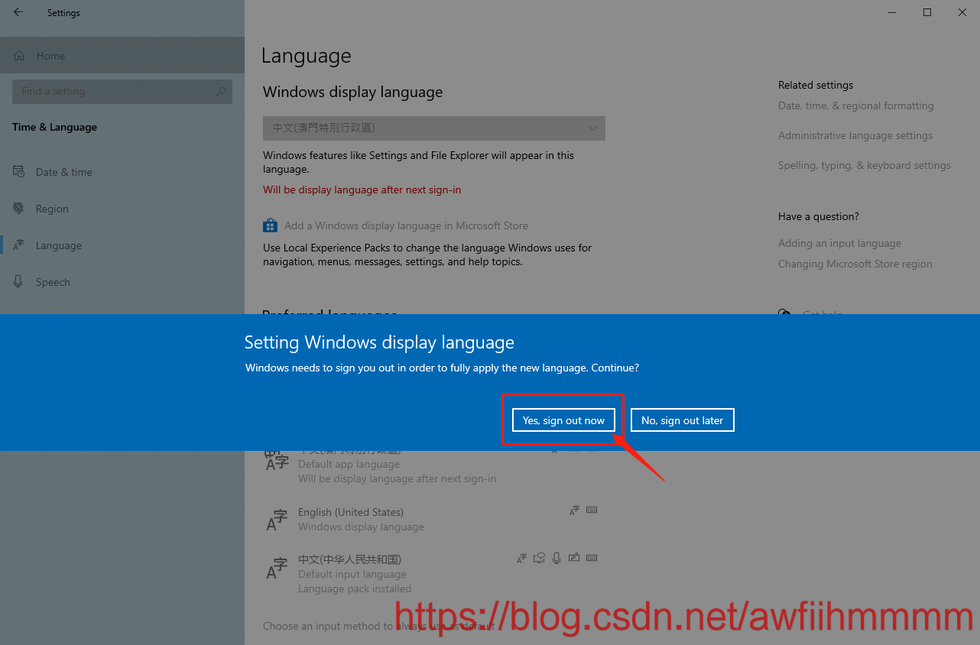The width and height of the screenshot is (980, 645).
Task: Select Language in the sidebar
Action: point(122,245)
